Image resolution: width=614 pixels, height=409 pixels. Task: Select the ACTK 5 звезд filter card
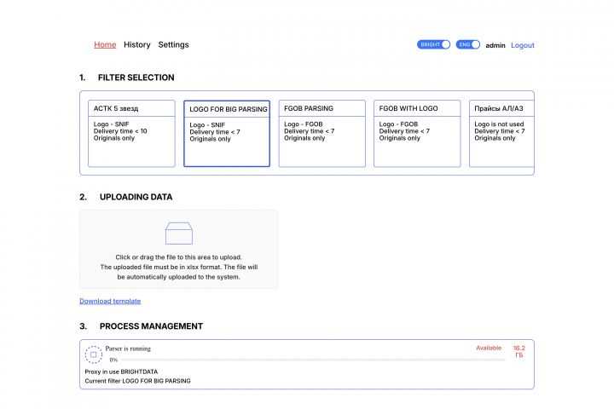click(x=131, y=133)
